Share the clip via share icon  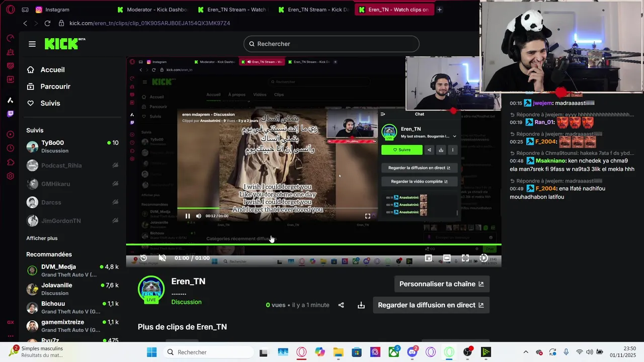(x=341, y=305)
